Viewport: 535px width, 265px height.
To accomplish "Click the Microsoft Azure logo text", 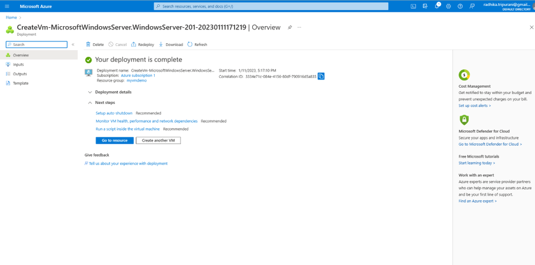I will pyautogui.click(x=36, y=6).
